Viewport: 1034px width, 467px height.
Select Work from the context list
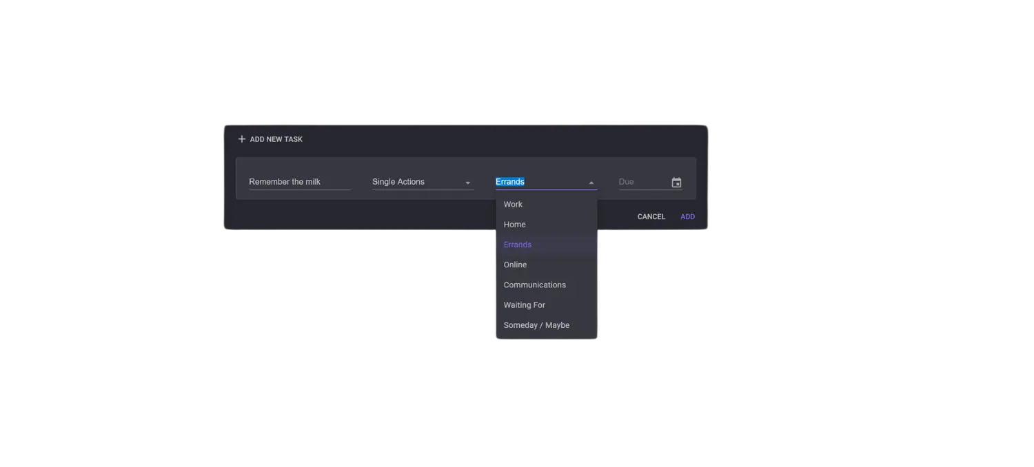click(x=513, y=204)
